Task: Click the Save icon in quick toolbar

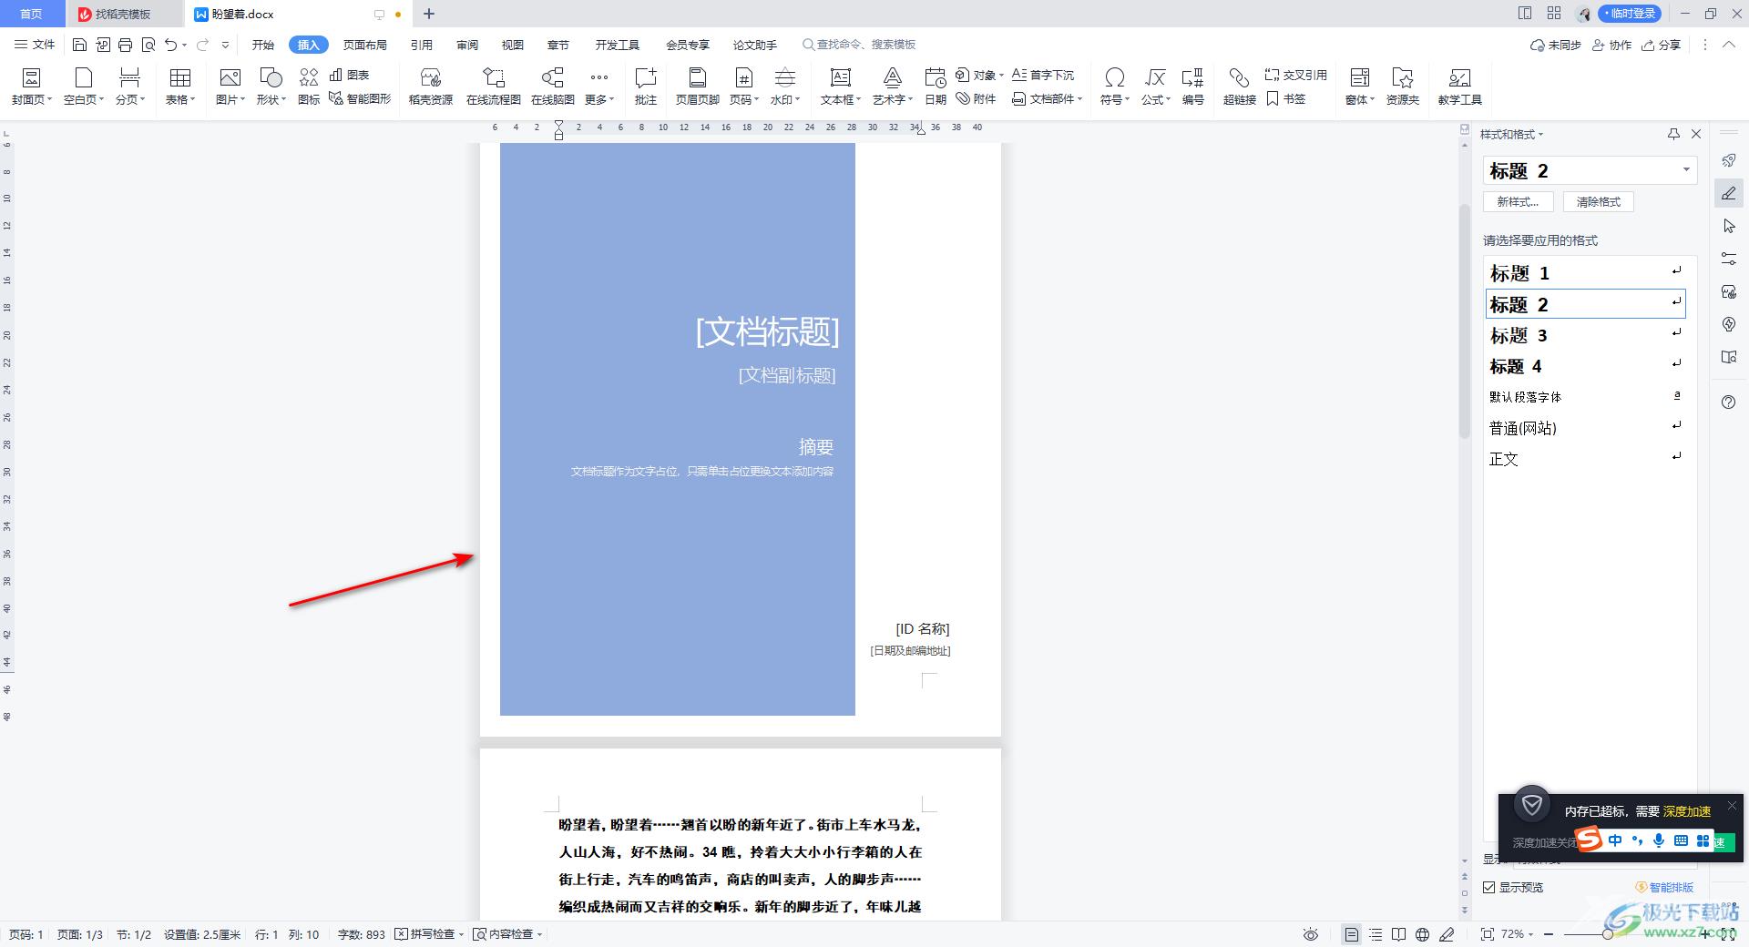Action: point(79,45)
